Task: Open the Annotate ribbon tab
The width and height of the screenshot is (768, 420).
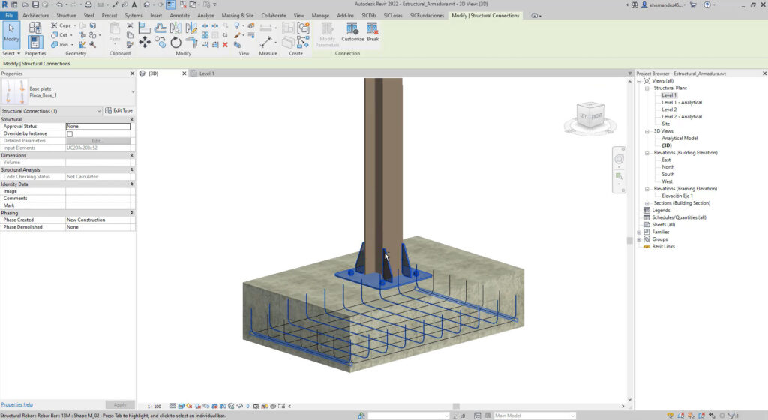Action: (x=179, y=15)
